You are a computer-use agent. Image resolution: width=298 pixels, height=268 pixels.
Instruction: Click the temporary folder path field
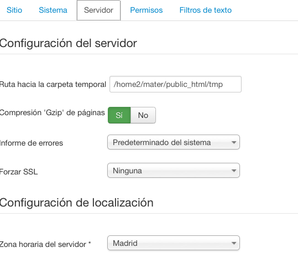(175, 84)
